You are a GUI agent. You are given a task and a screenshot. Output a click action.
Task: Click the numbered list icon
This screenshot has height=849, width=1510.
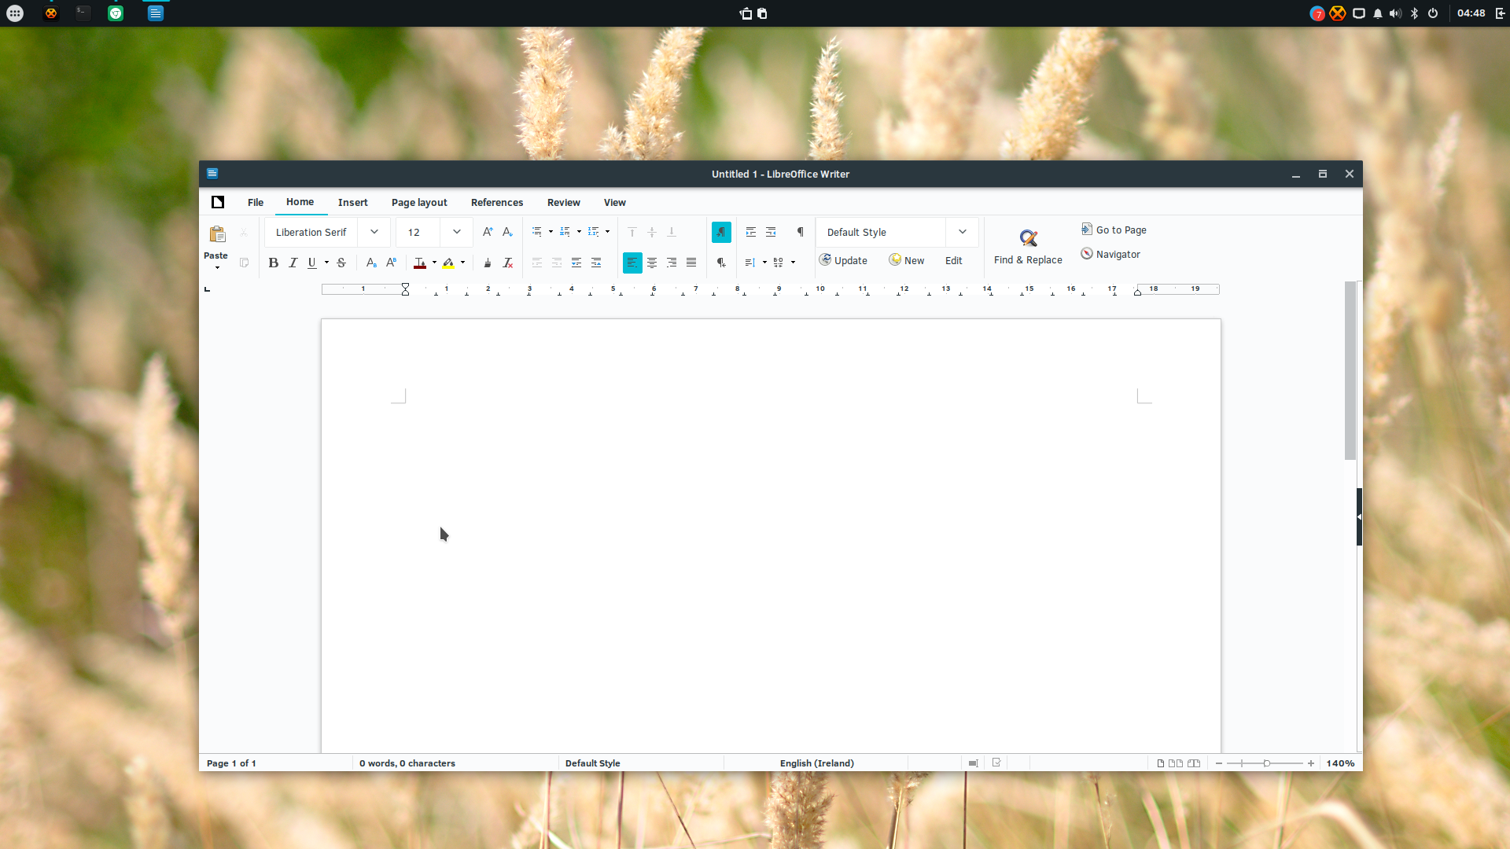click(565, 232)
